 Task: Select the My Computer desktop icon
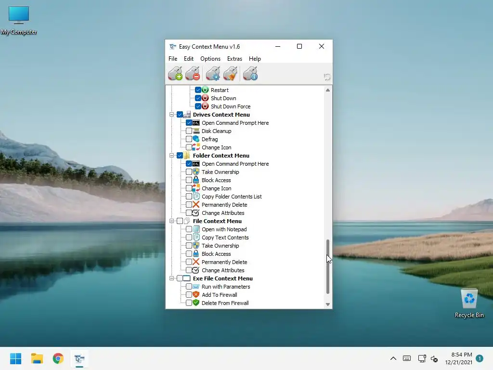tap(19, 20)
